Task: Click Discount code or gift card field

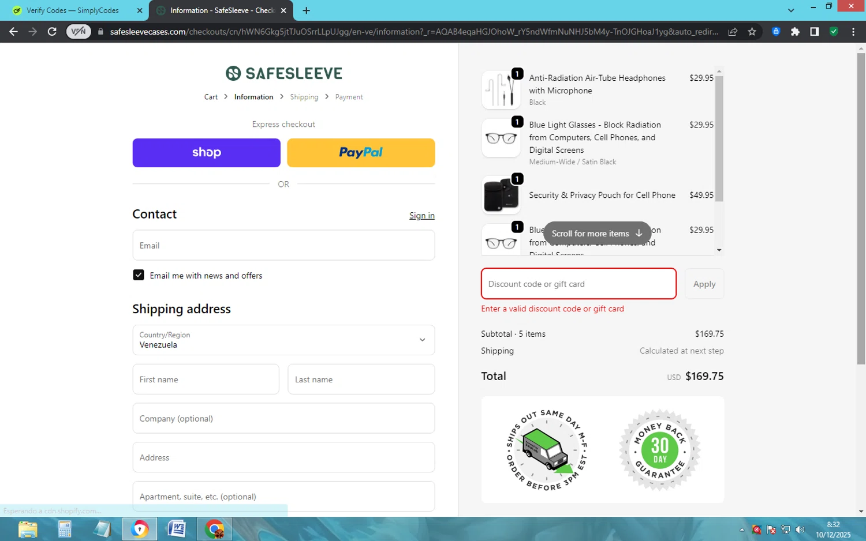Action: click(x=578, y=284)
